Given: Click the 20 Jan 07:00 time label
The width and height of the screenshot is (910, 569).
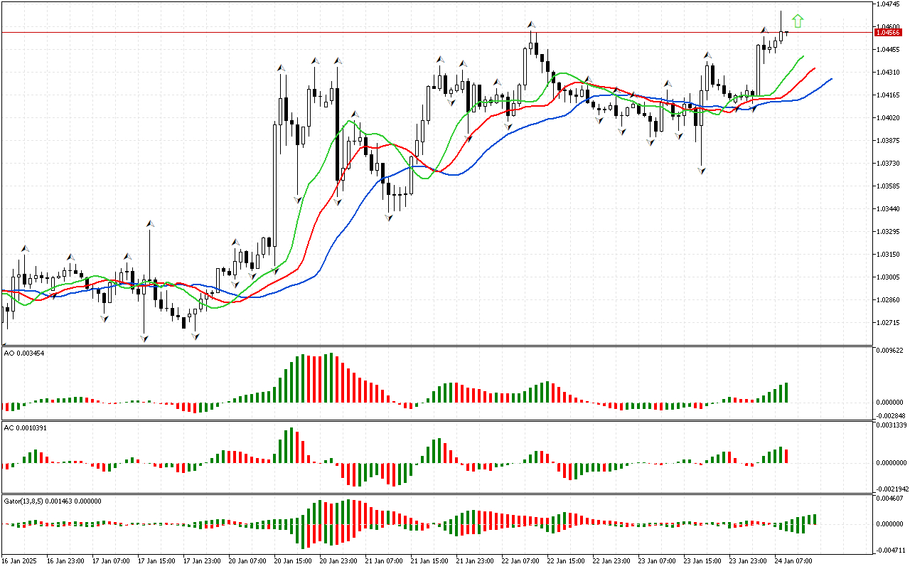Looking at the screenshot, I should [247, 560].
